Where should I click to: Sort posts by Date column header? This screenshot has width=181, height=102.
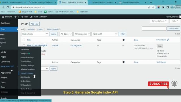tap(136, 40)
